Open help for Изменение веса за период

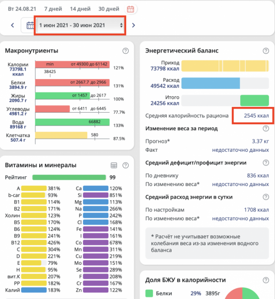point(266,128)
